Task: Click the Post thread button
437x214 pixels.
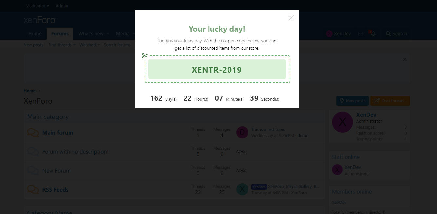Action: click(x=390, y=101)
